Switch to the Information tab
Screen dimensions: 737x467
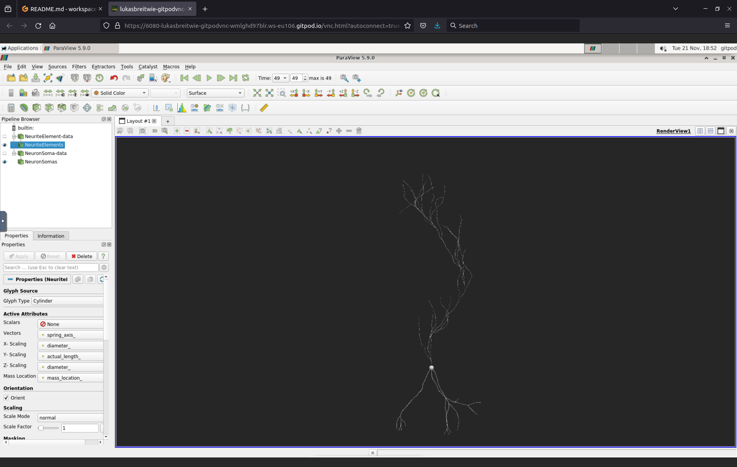coord(51,236)
